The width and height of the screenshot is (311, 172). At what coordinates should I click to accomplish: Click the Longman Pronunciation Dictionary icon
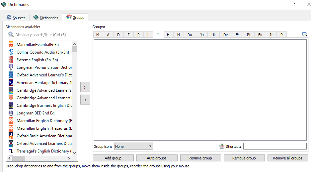tap(11, 67)
